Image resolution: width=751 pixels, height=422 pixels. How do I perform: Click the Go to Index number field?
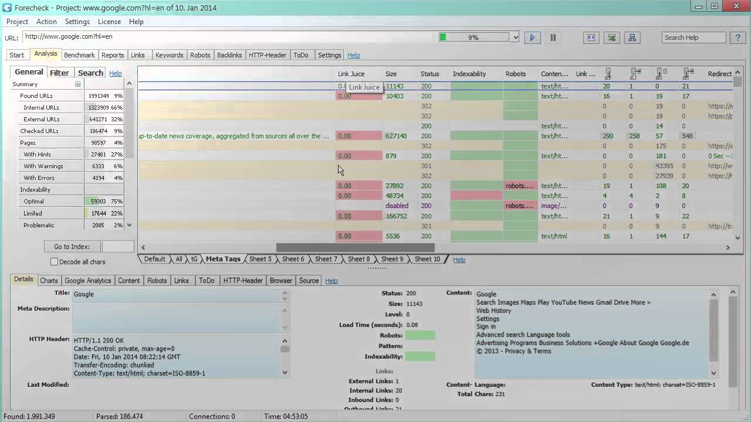(118, 247)
